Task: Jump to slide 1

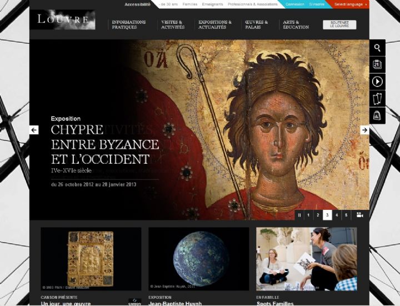Action: pos(308,215)
